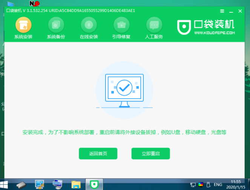250x190 pixels.
Task: Open the 人工服务 (Manual Service) chat icon
Action: [154, 28]
